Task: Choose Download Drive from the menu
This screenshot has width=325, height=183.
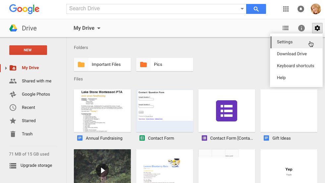Action: (x=297, y=54)
